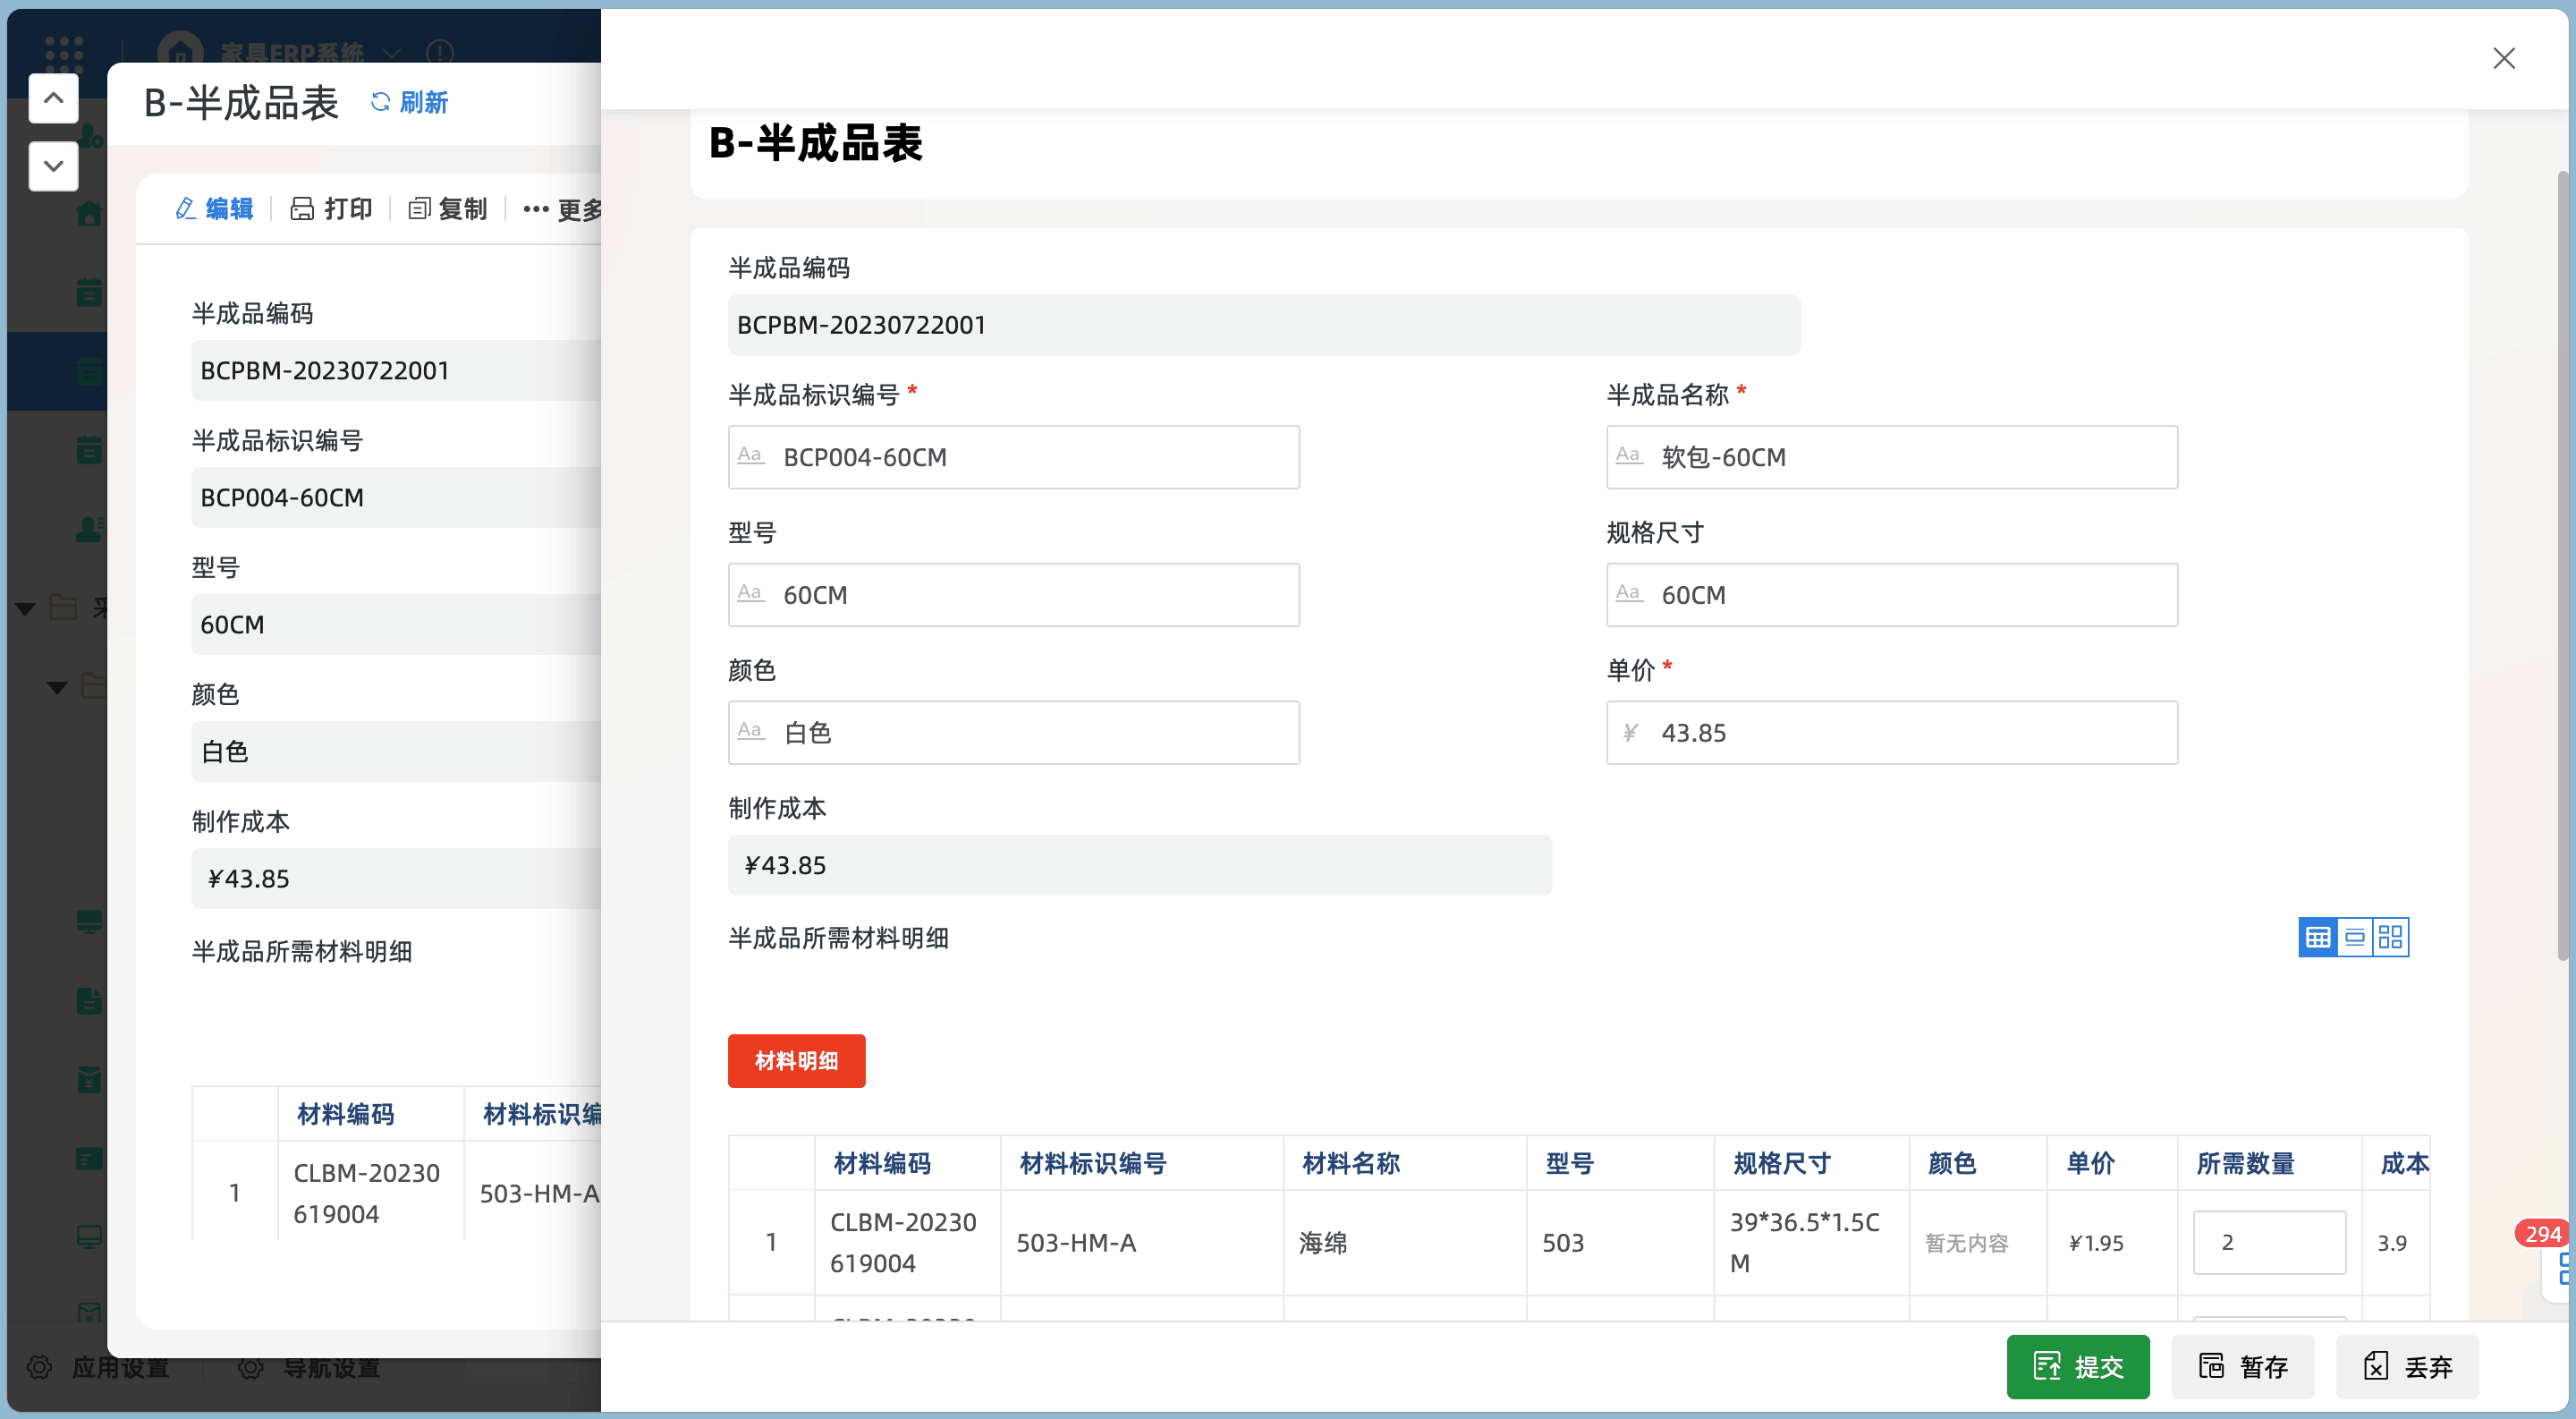Click the 材料名称 column header
Image resolution: width=2576 pixels, height=1419 pixels.
pos(1350,1162)
